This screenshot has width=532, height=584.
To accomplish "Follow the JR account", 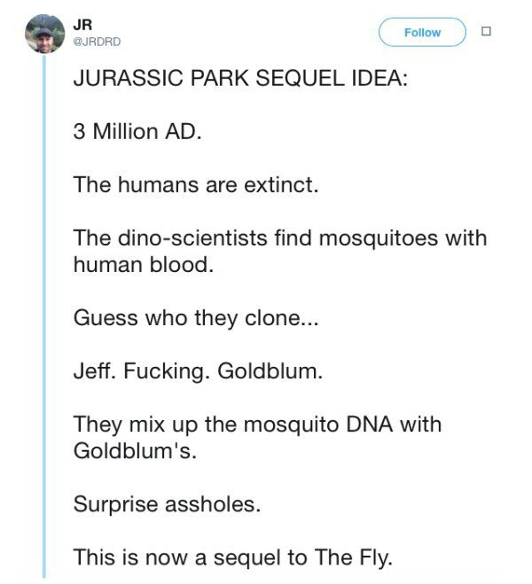I will 422,33.
